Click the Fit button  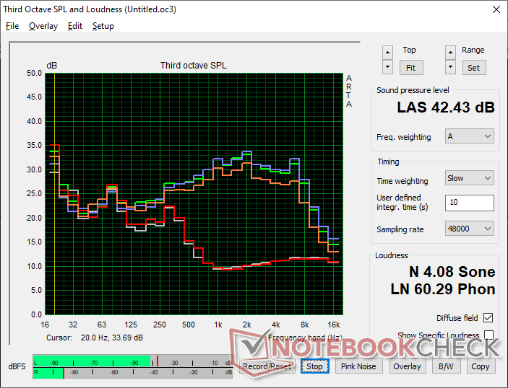[x=410, y=68]
